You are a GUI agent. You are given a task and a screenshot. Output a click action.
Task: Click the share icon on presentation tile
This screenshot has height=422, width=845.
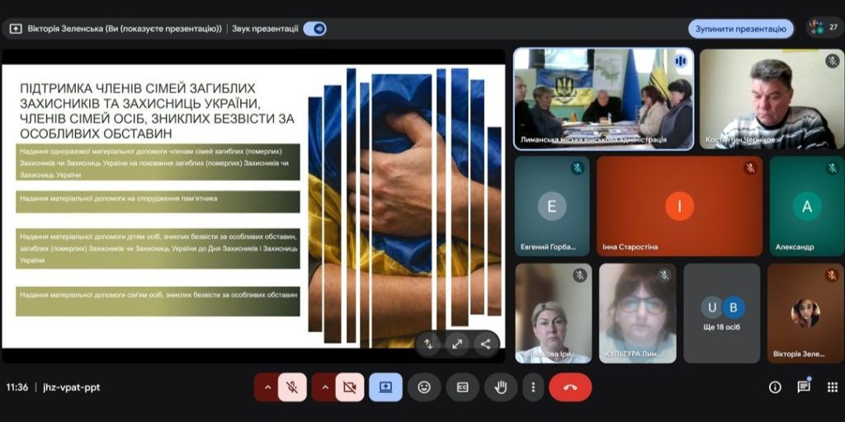[x=484, y=344]
